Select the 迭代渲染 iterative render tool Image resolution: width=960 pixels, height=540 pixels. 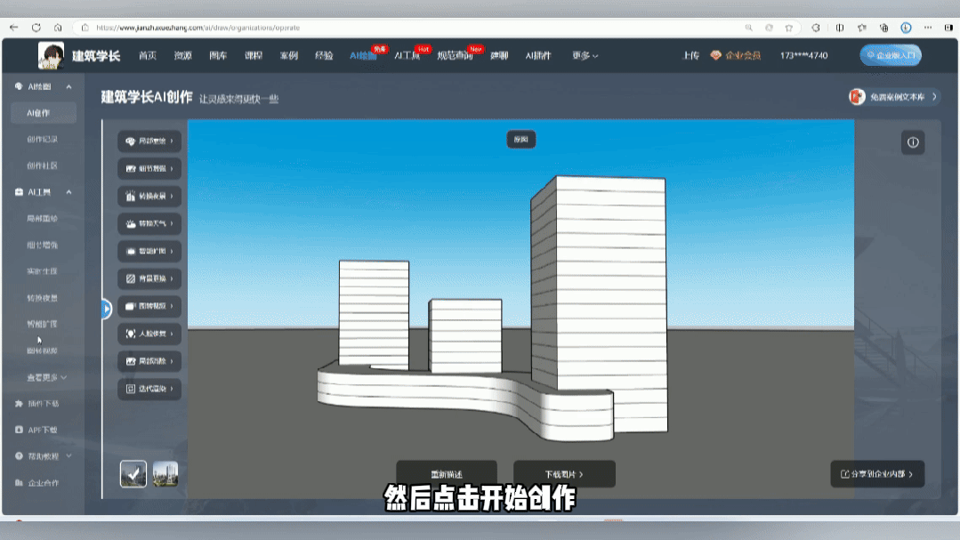149,389
